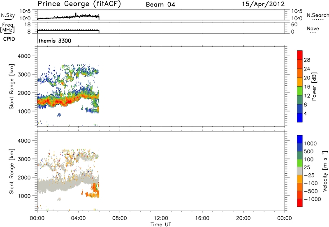329x227 pixels.
Task: Click the "4000" tick on the power panel
Action: point(24,56)
